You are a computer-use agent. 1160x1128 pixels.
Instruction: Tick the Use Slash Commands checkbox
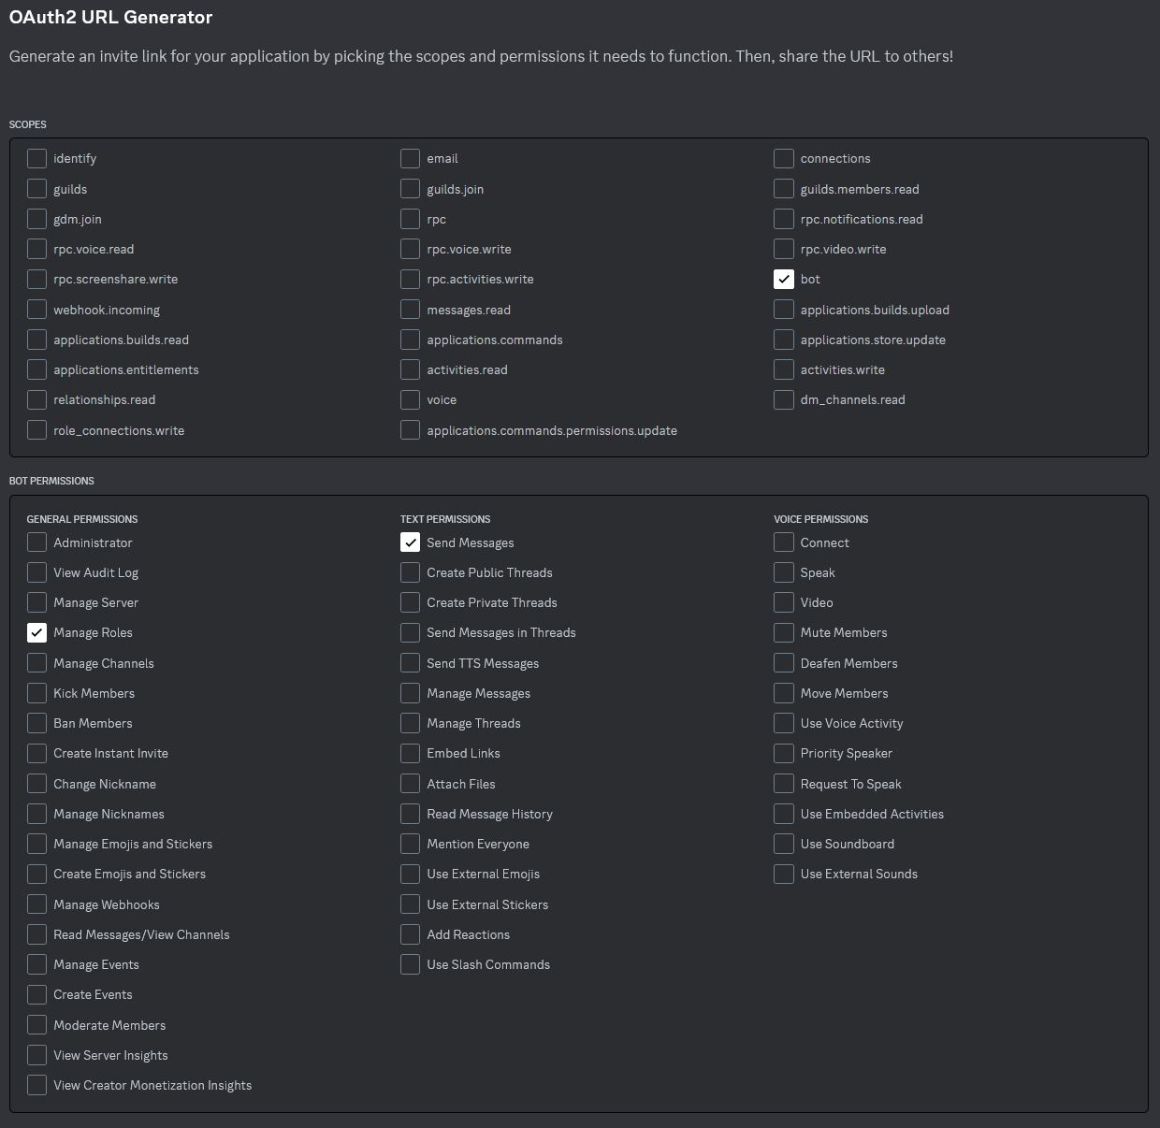coord(410,964)
